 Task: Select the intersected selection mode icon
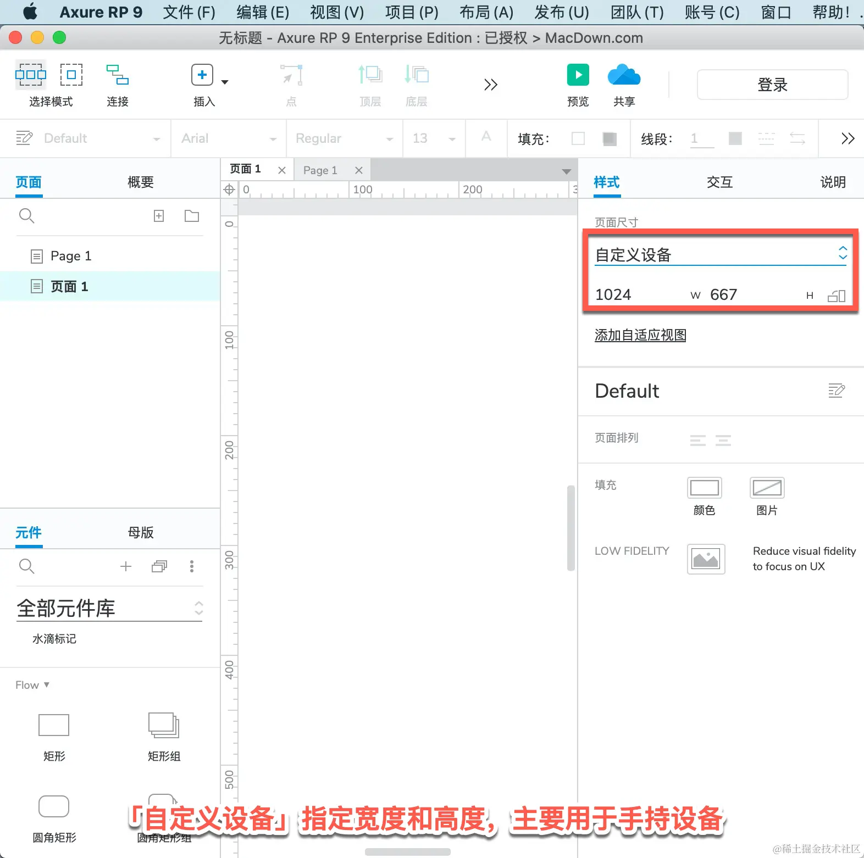tap(31, 75)
